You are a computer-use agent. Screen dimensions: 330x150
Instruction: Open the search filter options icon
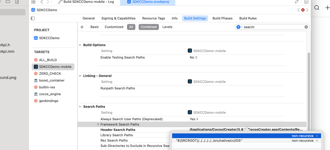[239, 27]
